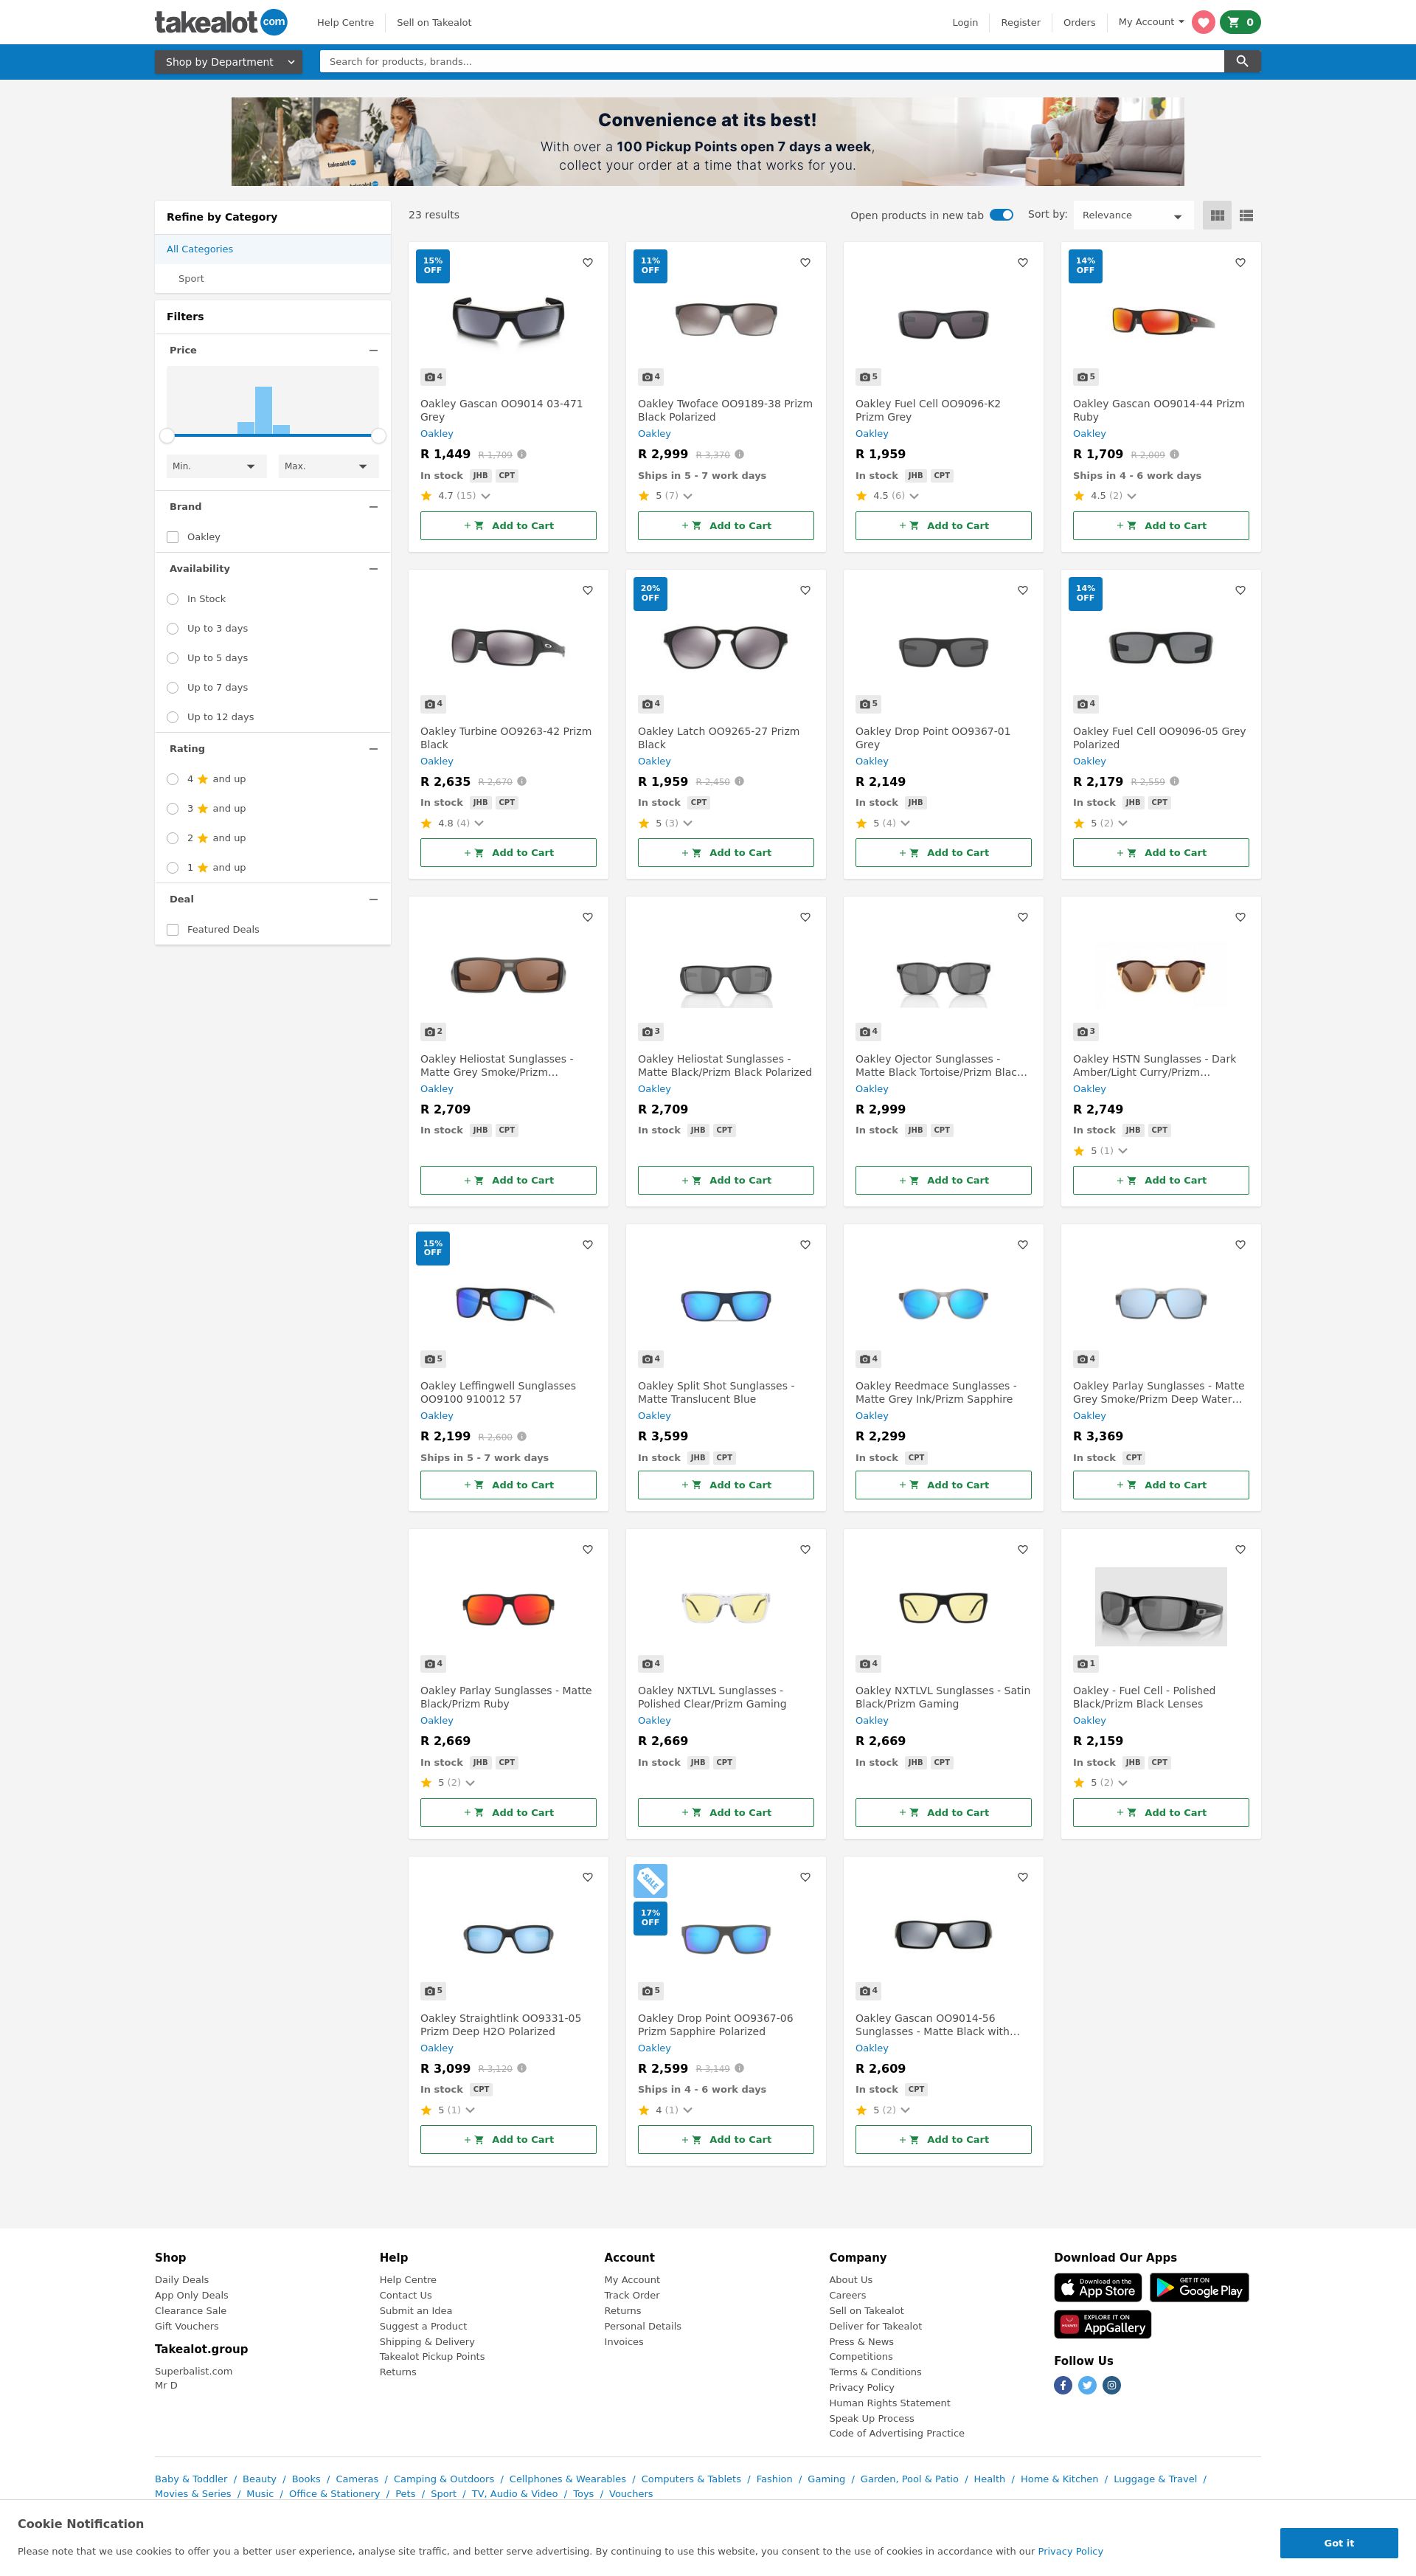
Task: Open the Apple App Store badge
Action: click(x=1099, y=2287)
